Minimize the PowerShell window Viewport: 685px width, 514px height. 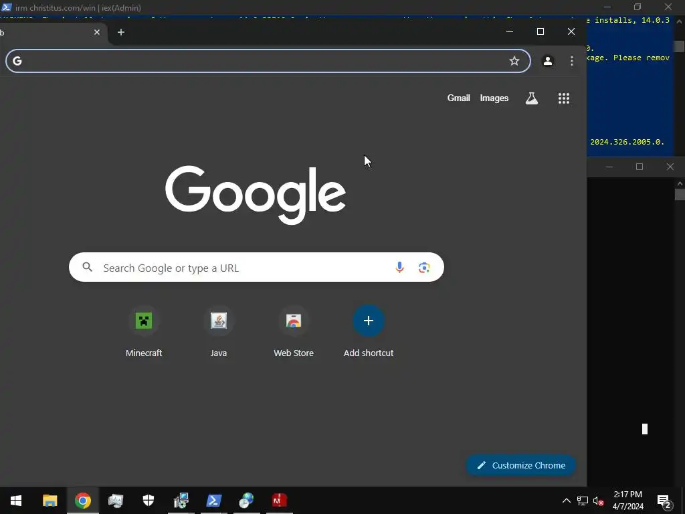607,7
